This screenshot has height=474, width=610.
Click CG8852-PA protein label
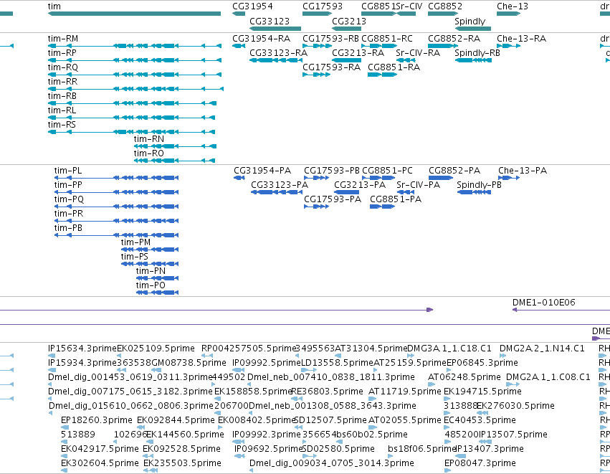(x=454, y=171)
